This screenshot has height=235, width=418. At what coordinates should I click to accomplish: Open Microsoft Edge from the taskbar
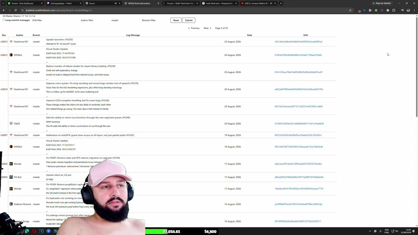point(27,231)
